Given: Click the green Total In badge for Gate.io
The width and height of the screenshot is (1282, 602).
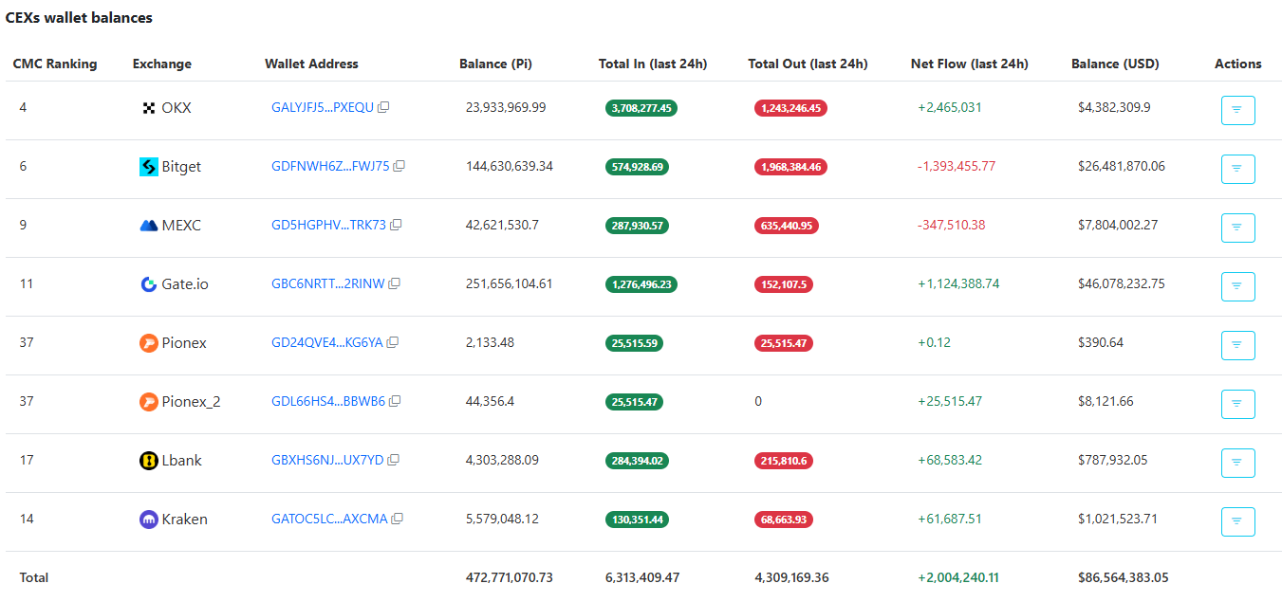Looking at the screenshot, I should pos(641,283).
